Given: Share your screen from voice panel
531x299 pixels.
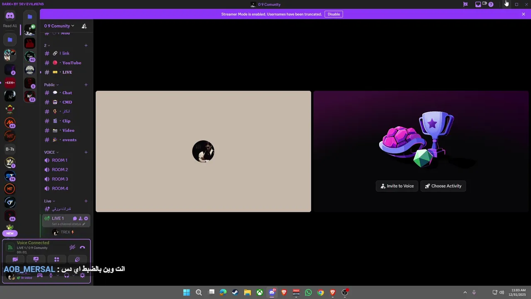Looking at the screenshot, I should point(36,259).
